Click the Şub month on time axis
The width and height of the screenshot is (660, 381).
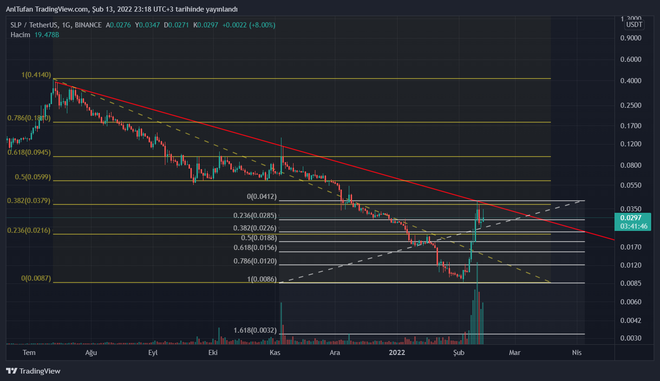[x=459, y=353]
